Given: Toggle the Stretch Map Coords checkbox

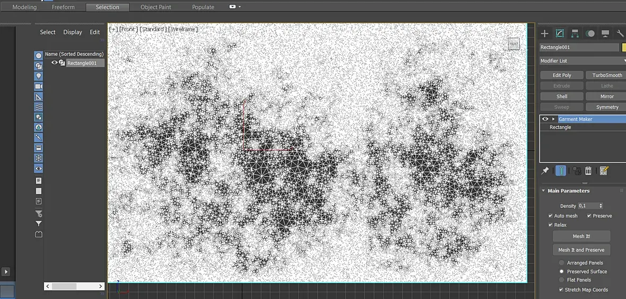Looking at the screenshot, I should tap(562, 290).
